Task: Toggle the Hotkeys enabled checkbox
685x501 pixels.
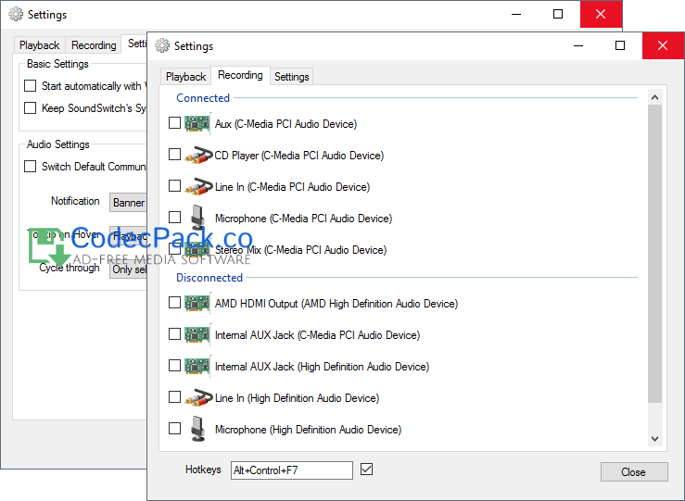Action: click(367, 470)
